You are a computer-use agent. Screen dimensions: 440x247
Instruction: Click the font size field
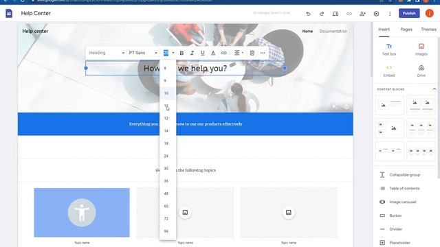(x=166, y=53)
